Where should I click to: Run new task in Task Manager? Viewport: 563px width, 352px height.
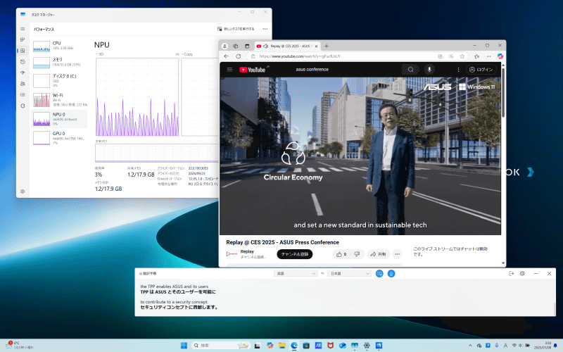(x=236, y=29)
